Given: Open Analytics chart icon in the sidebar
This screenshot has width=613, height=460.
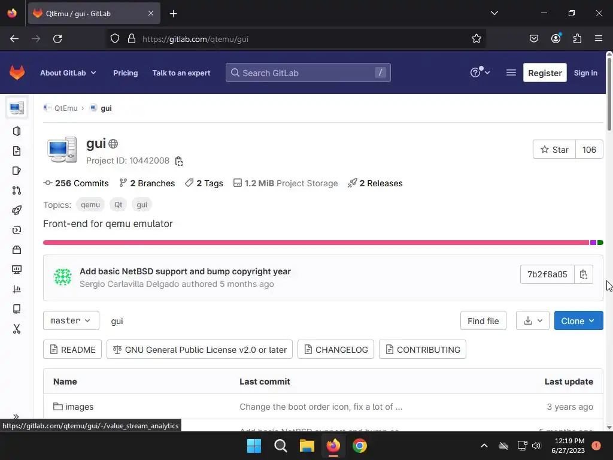Looking at the screenshot, I should pyautogui.click(x=17, y=289).
